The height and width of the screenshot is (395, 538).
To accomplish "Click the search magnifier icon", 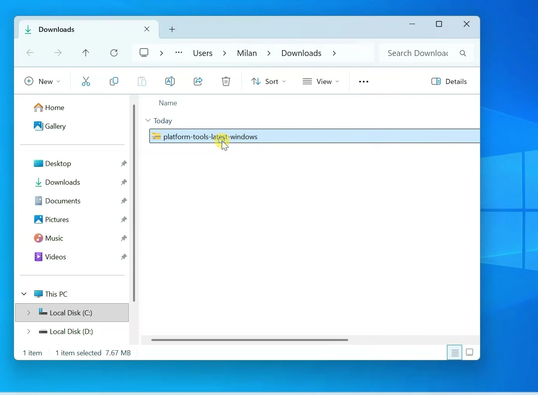I will point(463,53).
